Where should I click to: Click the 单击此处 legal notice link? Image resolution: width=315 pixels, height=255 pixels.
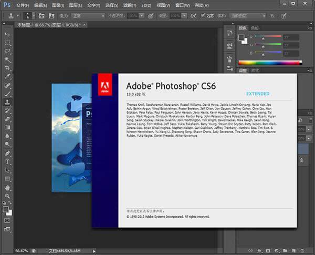145,210
